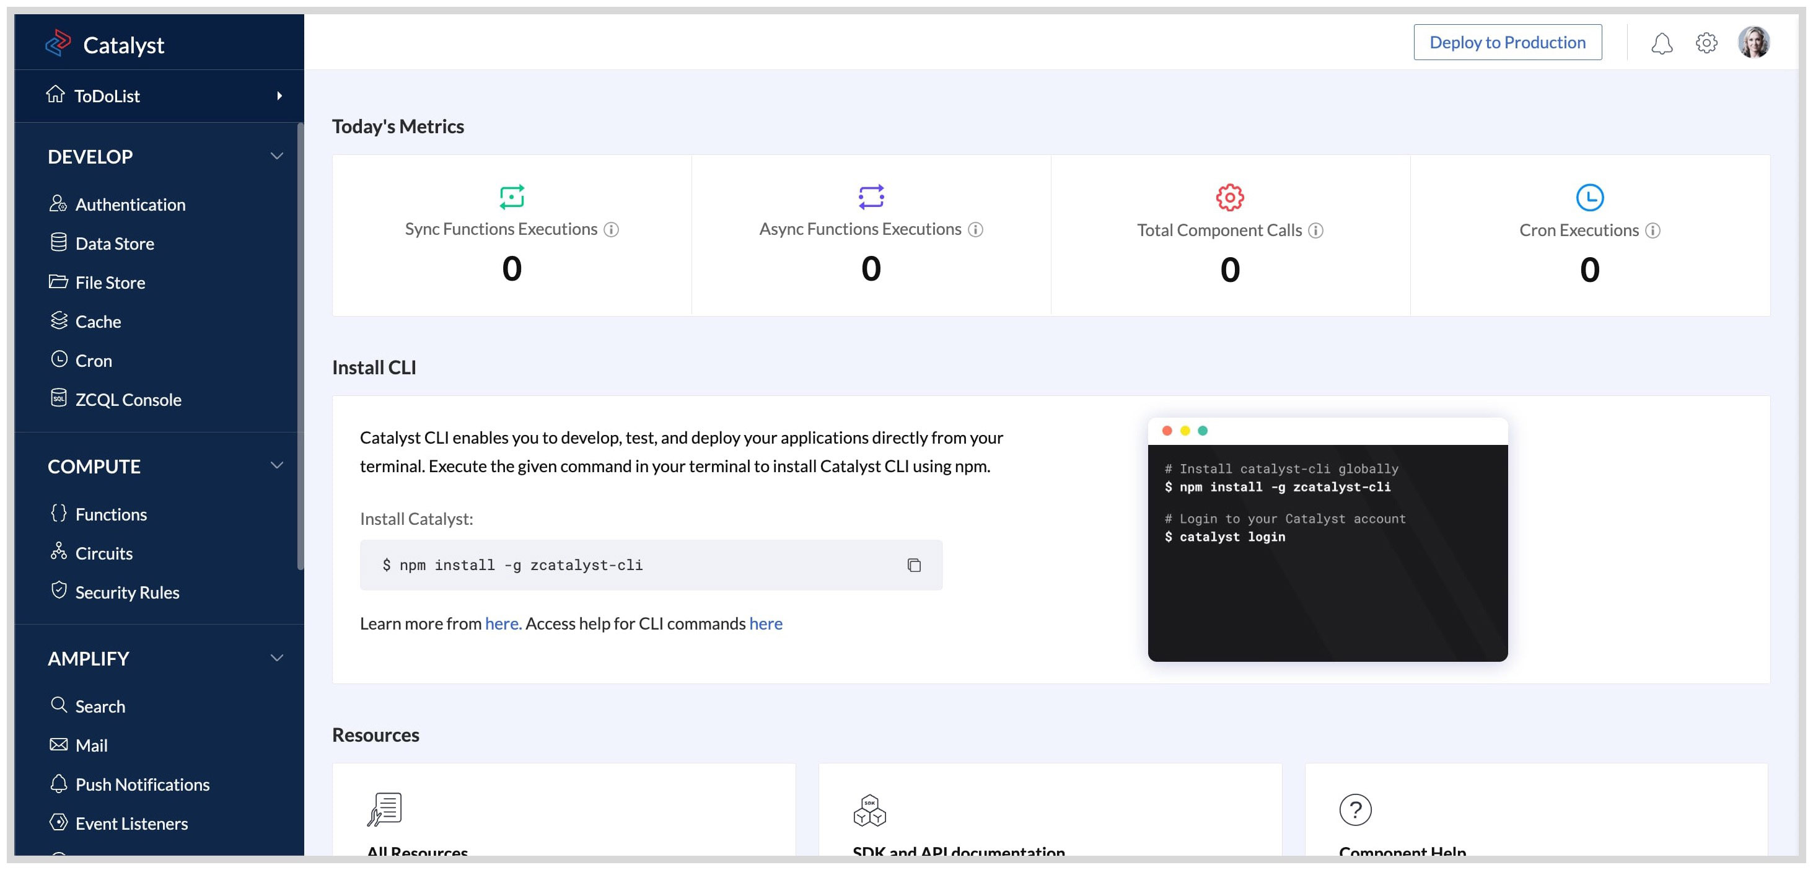The width and height of the screenshot is (1813, 870).
Task: Click the Functions curly braces icon
Action: [58, 512]
